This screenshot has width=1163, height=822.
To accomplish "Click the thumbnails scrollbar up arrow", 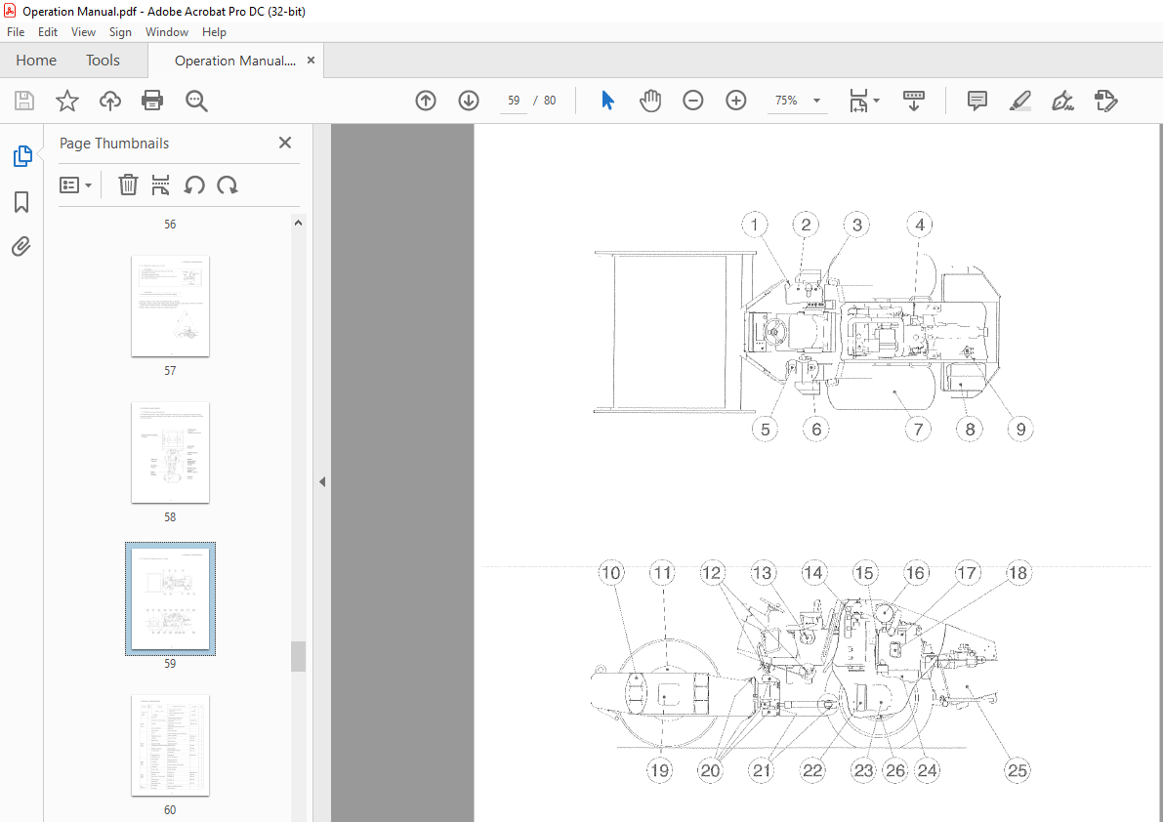I will pyautogui.click(x=298, y=223).
